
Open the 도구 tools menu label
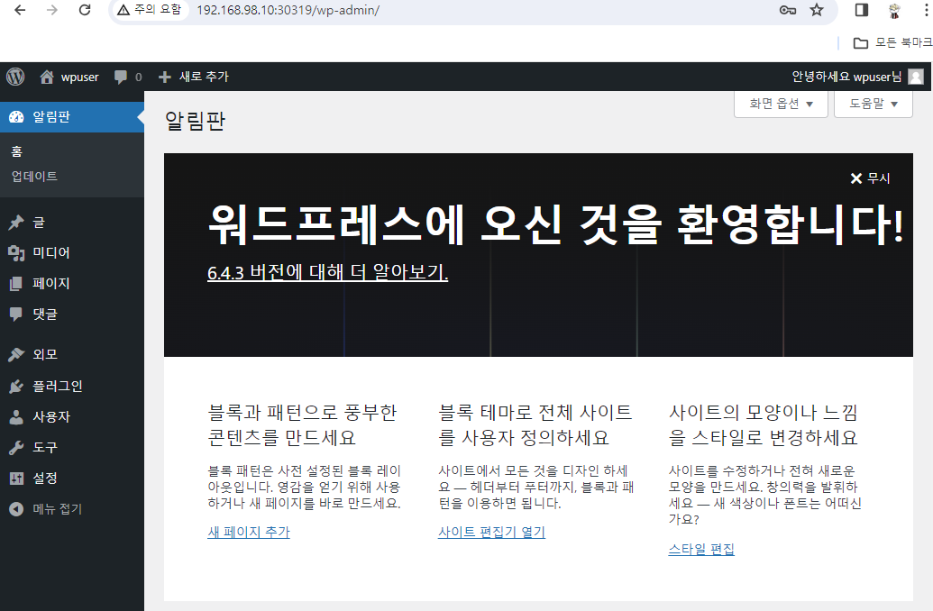click(x=45, y=447)
